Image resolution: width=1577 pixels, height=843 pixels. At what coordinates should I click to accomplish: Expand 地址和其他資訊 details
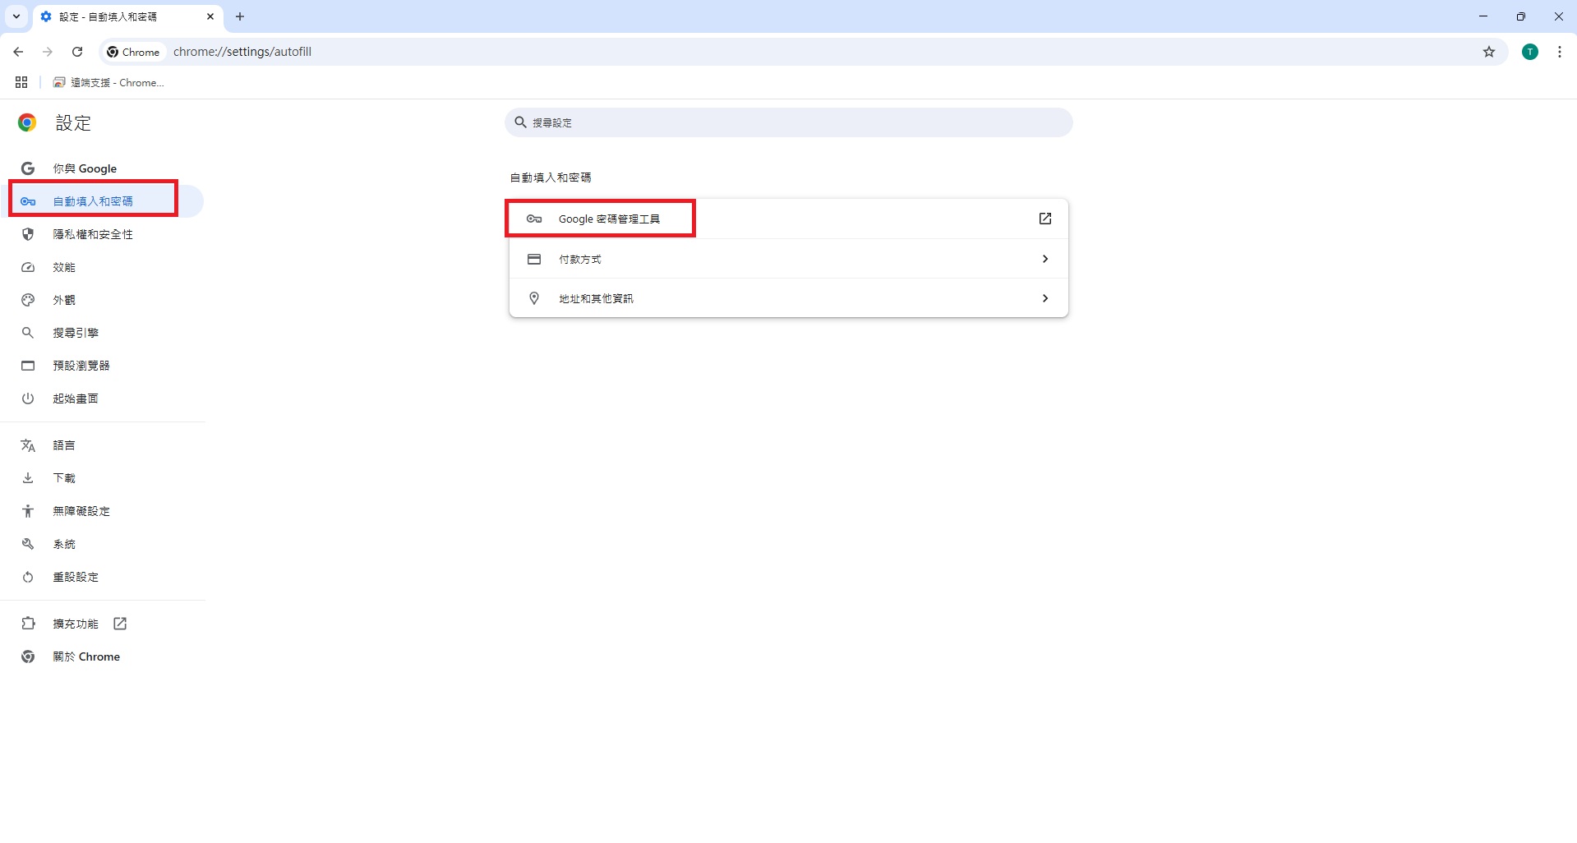tap(1044, 297)
